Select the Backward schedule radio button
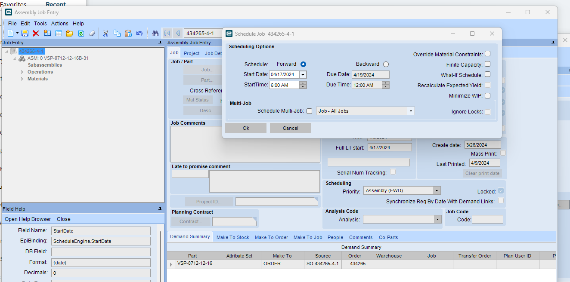Screen dimensions: 570x282 pyautogui.click(x=386, y=64)
